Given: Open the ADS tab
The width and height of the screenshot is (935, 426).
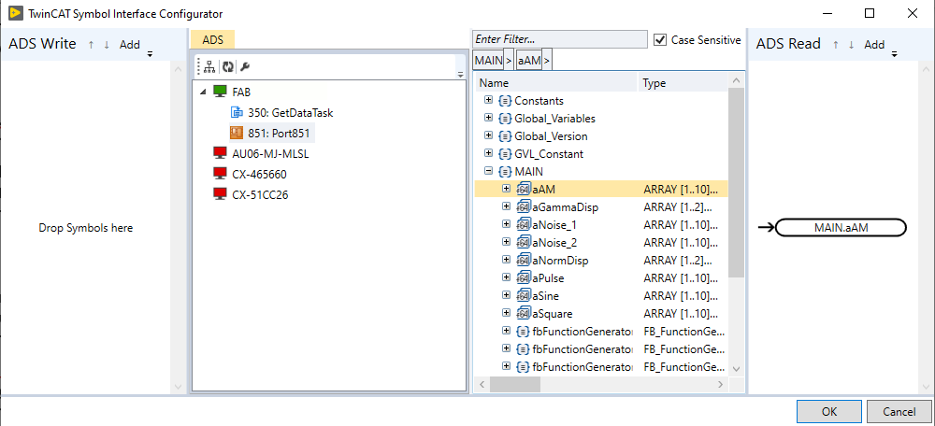Looking at the screenshot, I should click(x=212, y=39).
